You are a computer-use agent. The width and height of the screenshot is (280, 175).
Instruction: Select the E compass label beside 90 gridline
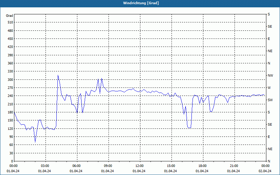click(x=269, y=137)
